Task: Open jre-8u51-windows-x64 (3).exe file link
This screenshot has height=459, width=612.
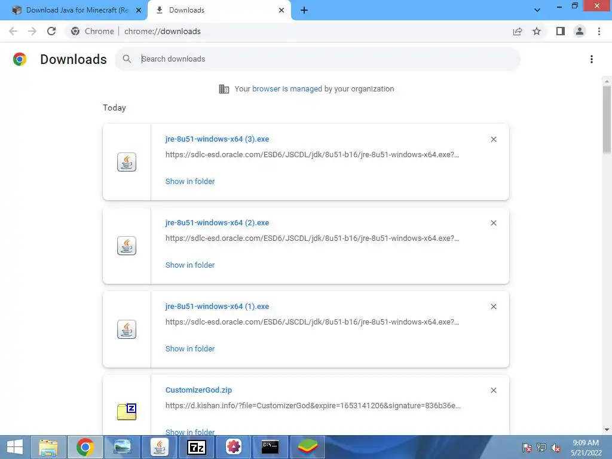Action: click(x=217, y=139)
